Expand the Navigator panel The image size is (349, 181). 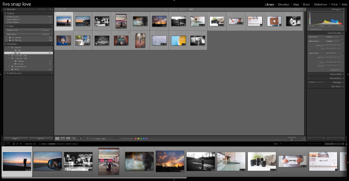[x=5, y=10]
